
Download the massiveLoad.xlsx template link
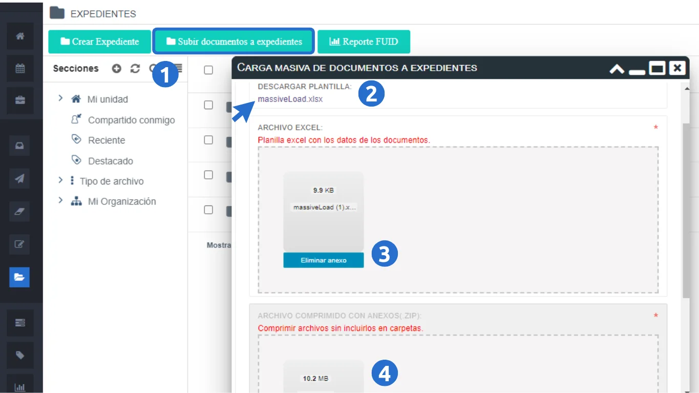pos(290,99)
